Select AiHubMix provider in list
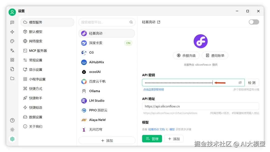 pyautogui.click(x=106, y=62)
